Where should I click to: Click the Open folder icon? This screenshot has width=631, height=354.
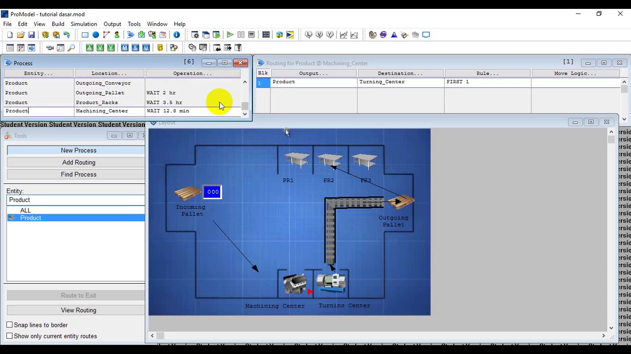[x=21, y=35]
